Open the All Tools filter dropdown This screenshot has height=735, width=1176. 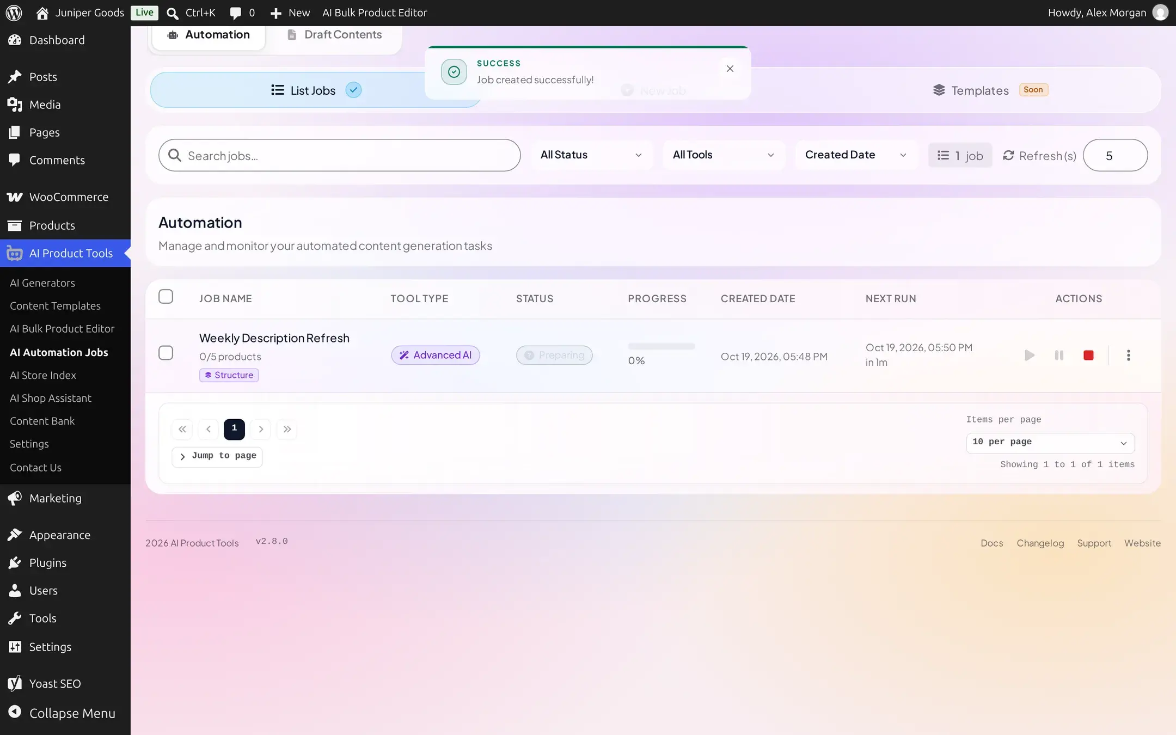click(x=724, y=155)
